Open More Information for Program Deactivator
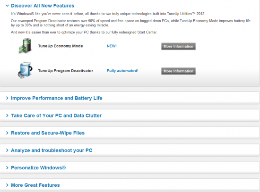 click(x=178, y=71)
